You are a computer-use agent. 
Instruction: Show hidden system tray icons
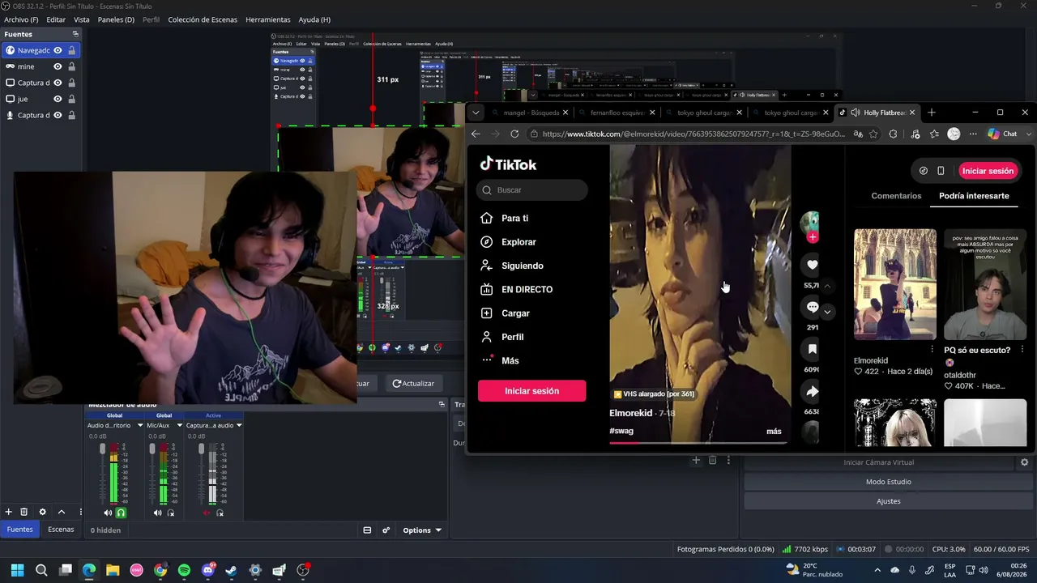878,570
